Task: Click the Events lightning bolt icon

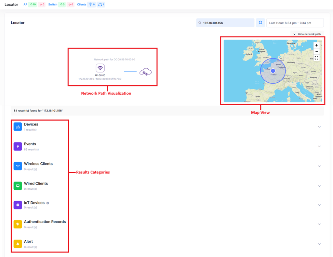Action: 18,146
